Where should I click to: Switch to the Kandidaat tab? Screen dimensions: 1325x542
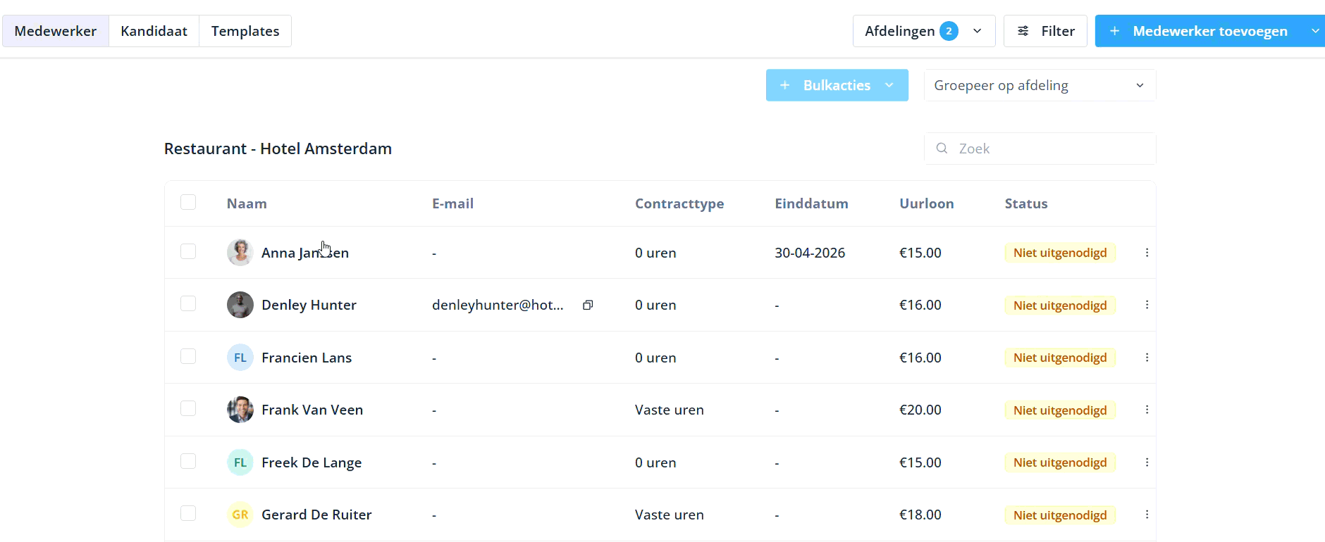click(x=154, y=31)
